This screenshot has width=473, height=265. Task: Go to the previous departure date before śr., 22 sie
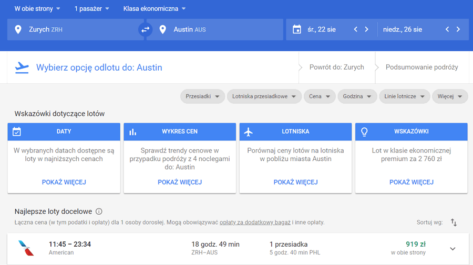(x=356, y=29)
